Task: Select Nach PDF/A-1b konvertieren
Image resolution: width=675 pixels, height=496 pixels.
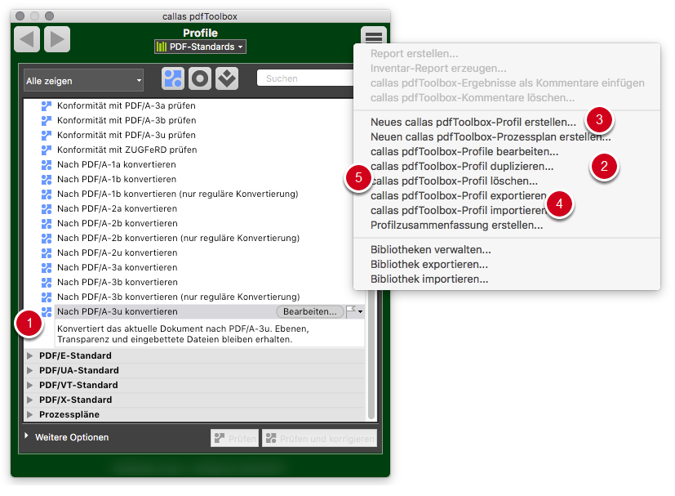Action: (x=117, y=179)
